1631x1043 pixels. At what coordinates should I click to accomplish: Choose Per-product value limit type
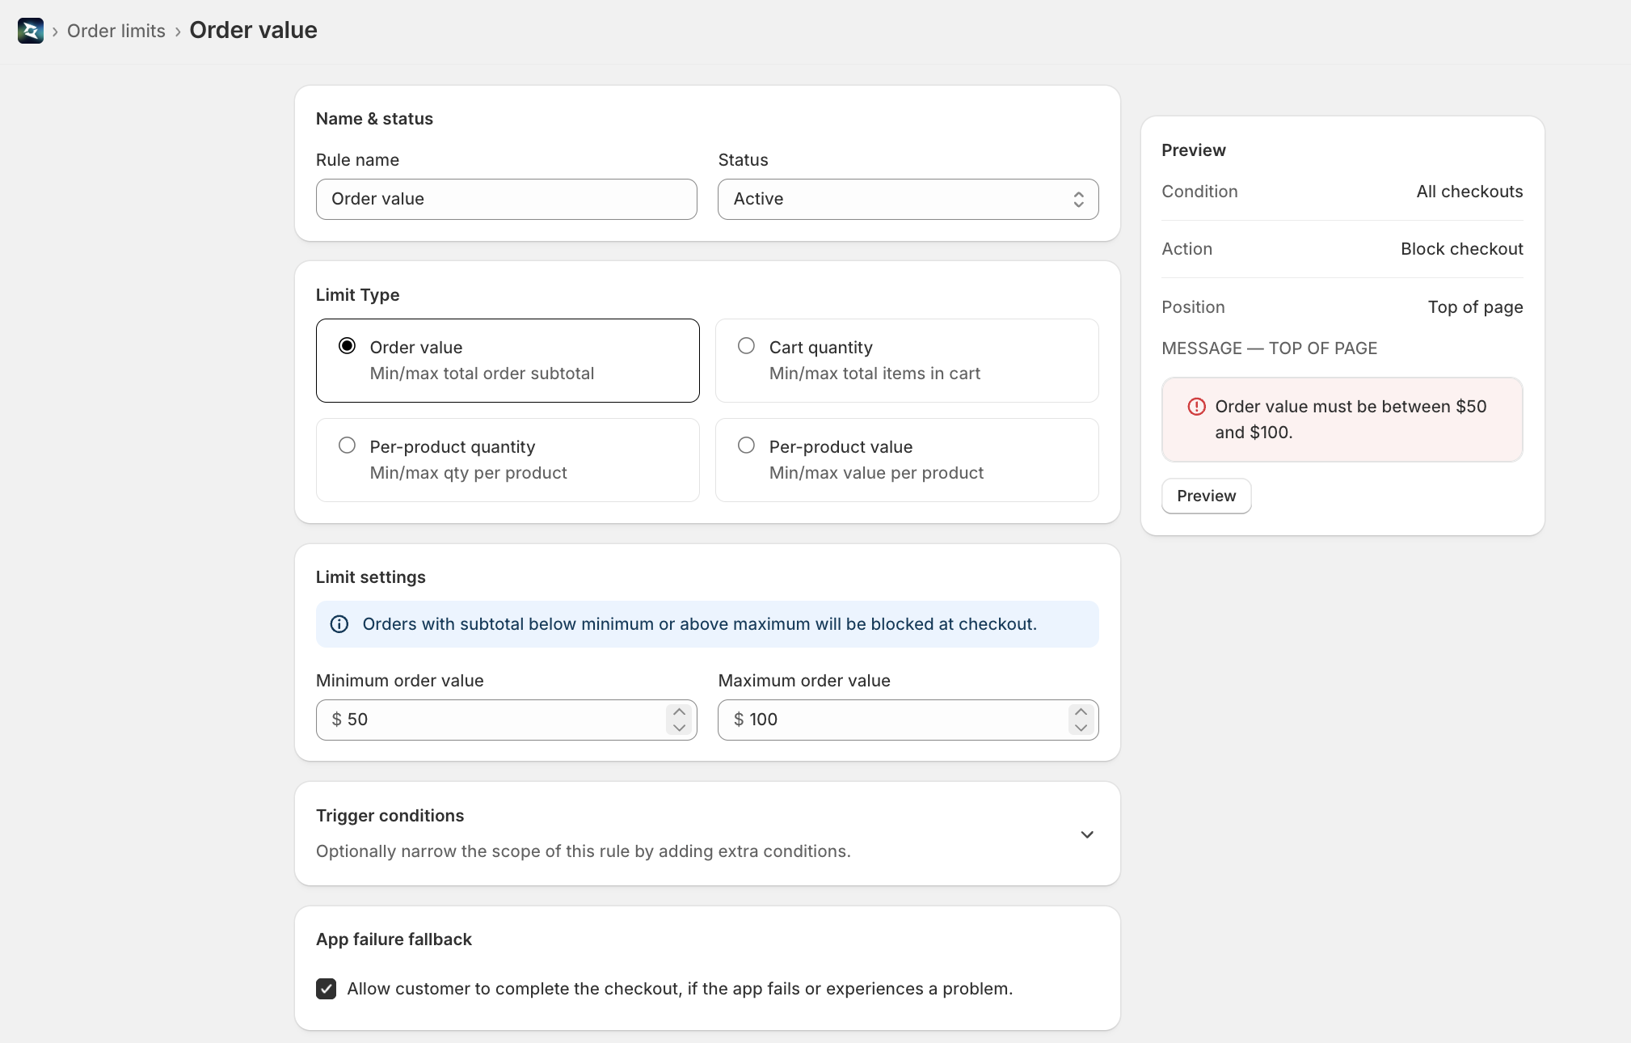(x=907, y=460)
